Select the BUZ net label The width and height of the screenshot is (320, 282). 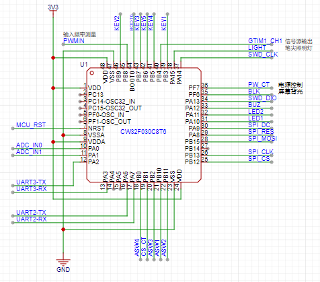pos(254,105)
